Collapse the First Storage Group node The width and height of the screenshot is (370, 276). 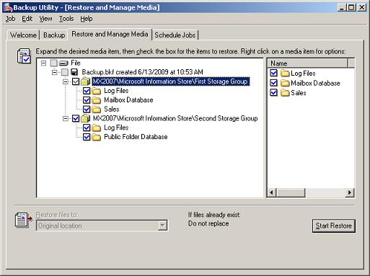pyautogui.click(x=66, y=81)
